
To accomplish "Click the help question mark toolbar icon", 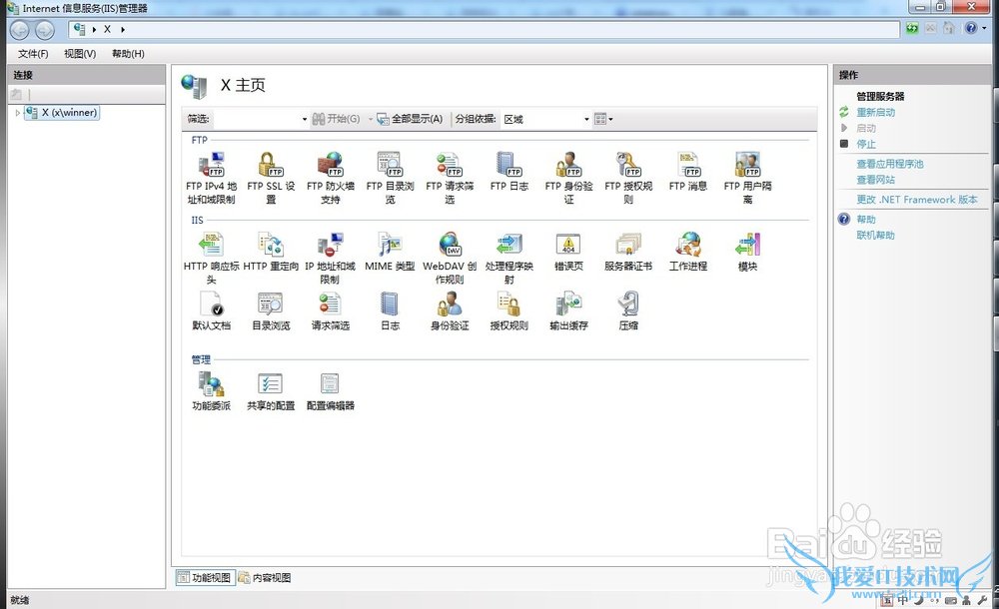I will pos(970,28).
